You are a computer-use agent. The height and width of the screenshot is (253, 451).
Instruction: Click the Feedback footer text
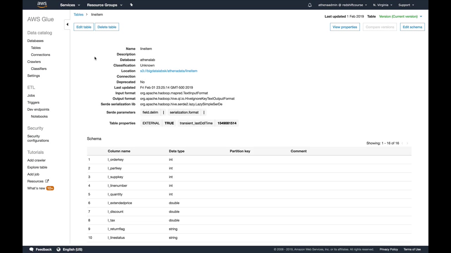pyautogui.click(x=44, y=249)
